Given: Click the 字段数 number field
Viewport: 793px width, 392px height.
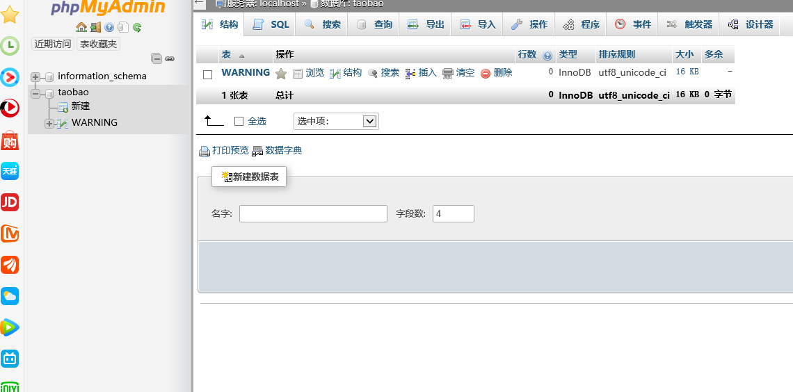Looking at the screenshot, I should pyautogui.click(x=454, y=213).
